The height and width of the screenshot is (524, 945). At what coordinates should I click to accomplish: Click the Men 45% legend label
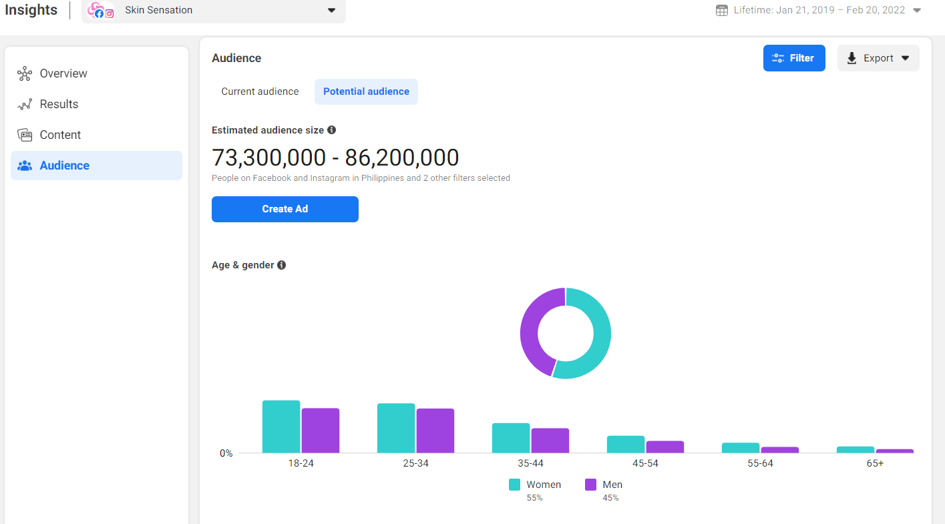(x=612, y=491)
